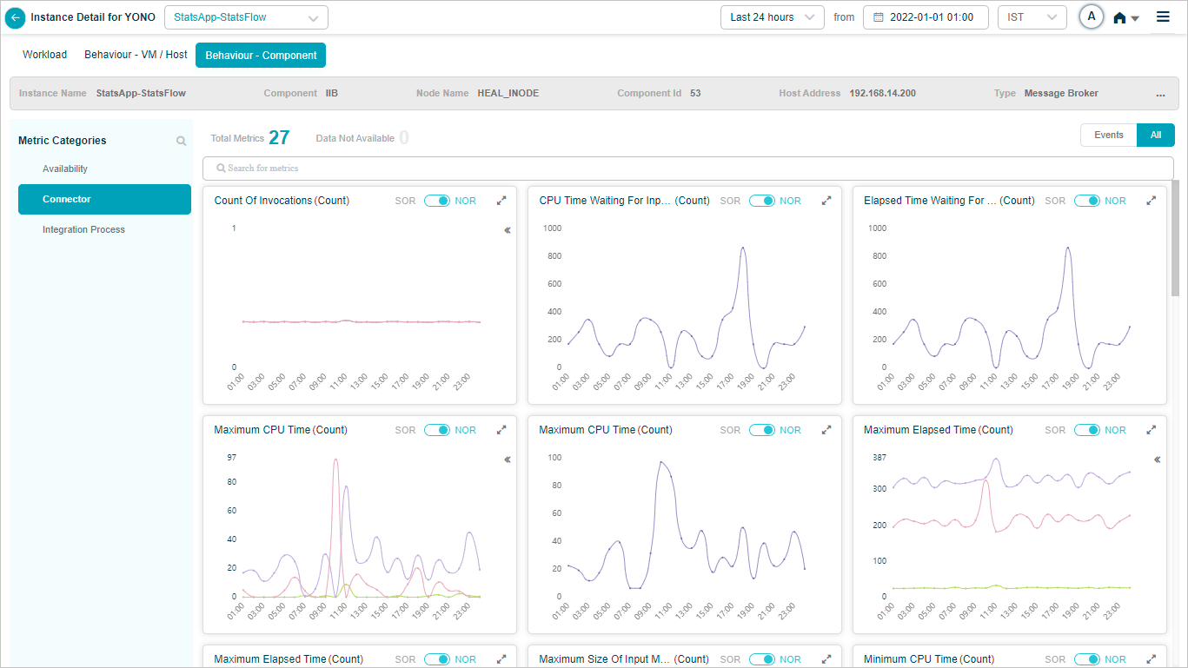This screenshot has width=1188, height=668.
Task: Click the back arrow beside Instance Detail
Action: point(15,17)
